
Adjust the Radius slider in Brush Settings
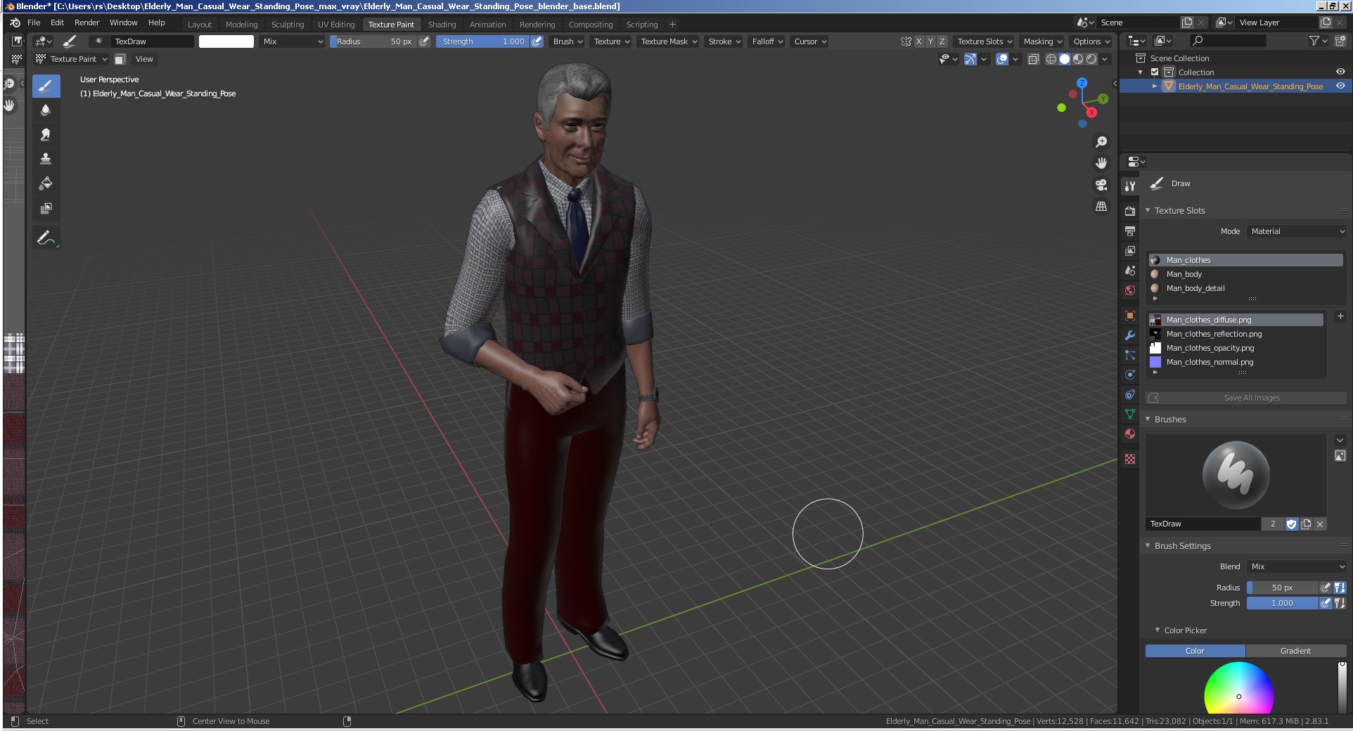click(1282, 588)
